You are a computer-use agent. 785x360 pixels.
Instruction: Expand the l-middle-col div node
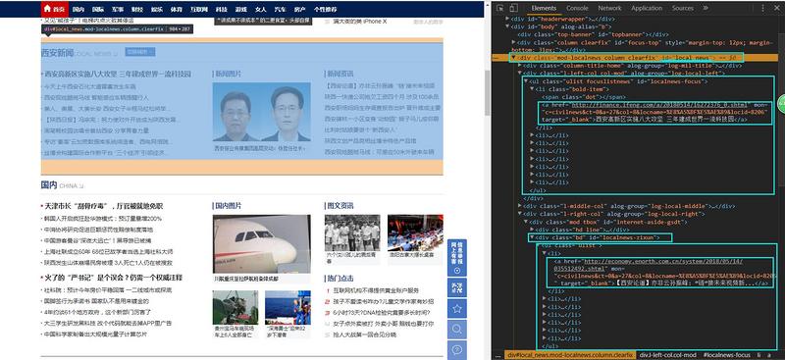520,206
